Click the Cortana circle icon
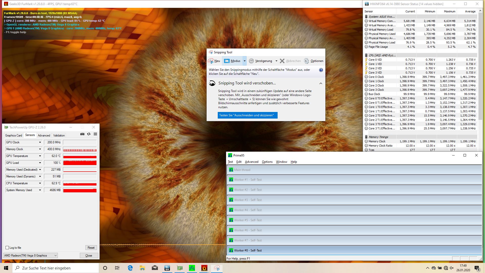The height and width of the screenshot is (273, 485). point(105,268)
